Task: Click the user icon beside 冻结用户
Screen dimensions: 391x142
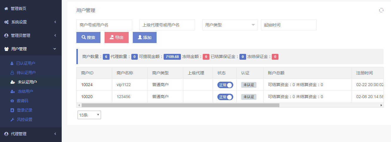Action: (x=12, y=91)
